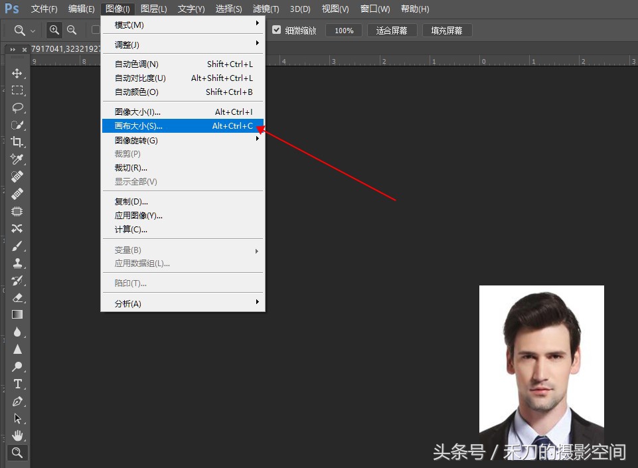This screenshot has height=468, width=638.
Task: Click the 100% zoom level field
Action: click(343, 30)
